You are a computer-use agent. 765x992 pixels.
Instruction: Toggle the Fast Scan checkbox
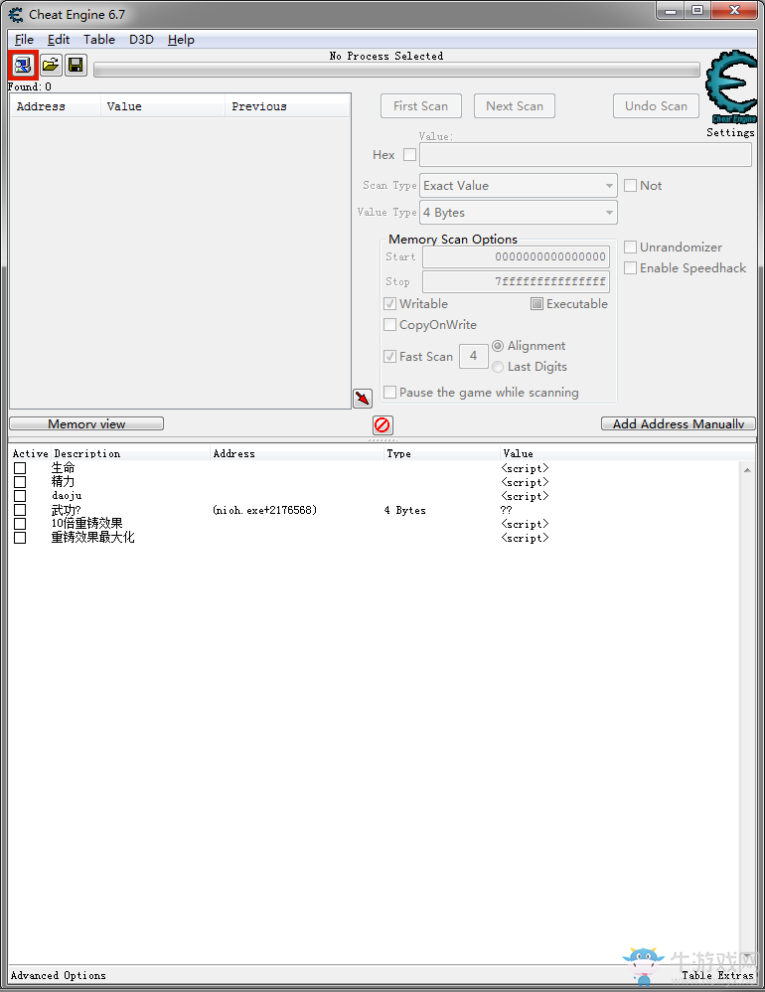[x=390, y=356]
